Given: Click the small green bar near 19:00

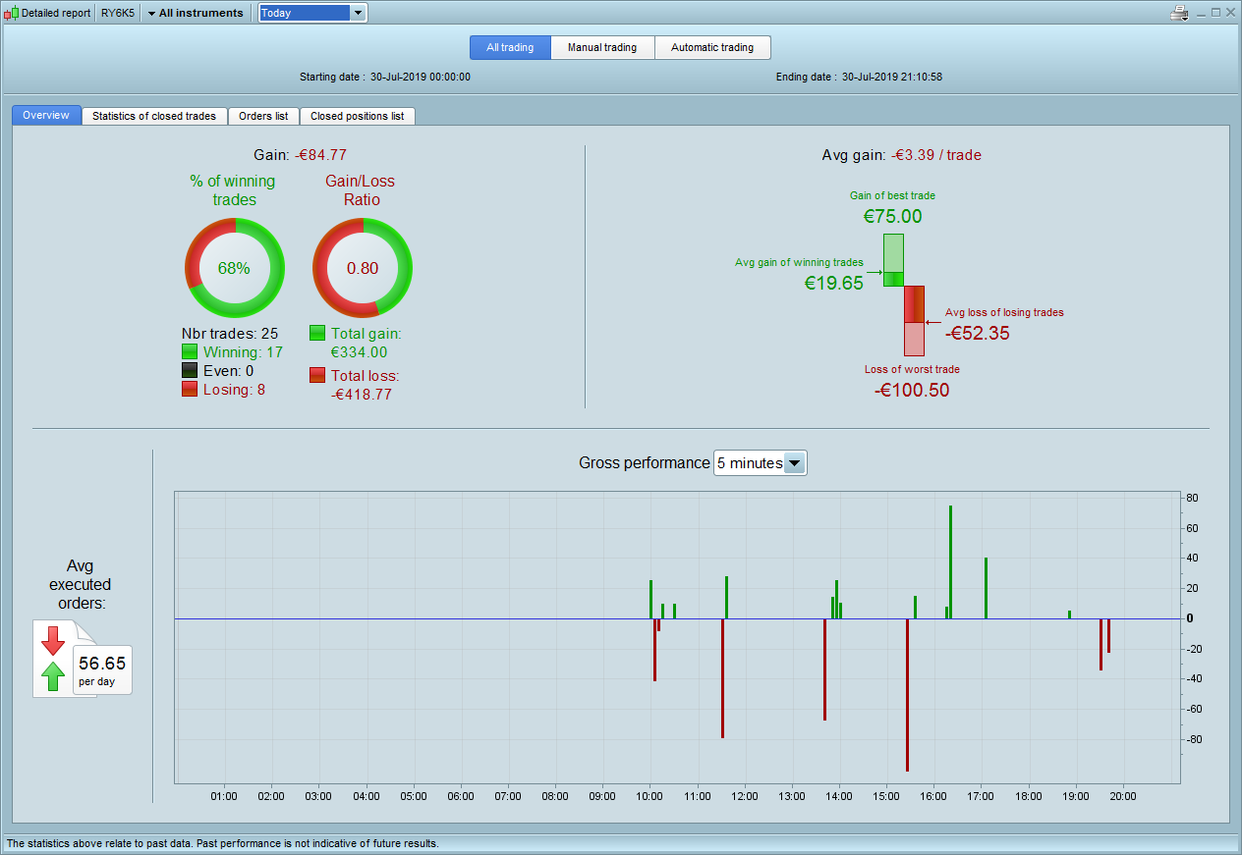Looking at the screenshot, I should [x=1069, y=615].
